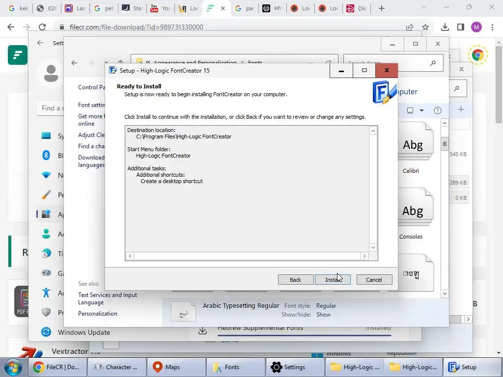
Task: Open Windows Update in Settings sidebar
Action: (76, 332)
